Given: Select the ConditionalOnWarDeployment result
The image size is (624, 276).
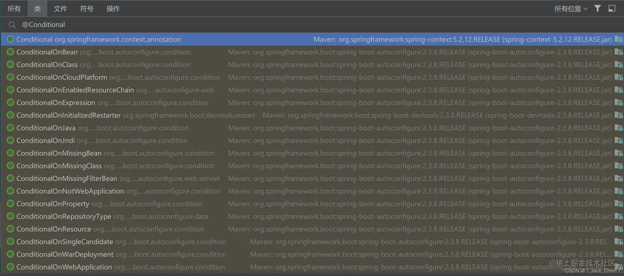Looking at the screenshot, I should (312, 255).
